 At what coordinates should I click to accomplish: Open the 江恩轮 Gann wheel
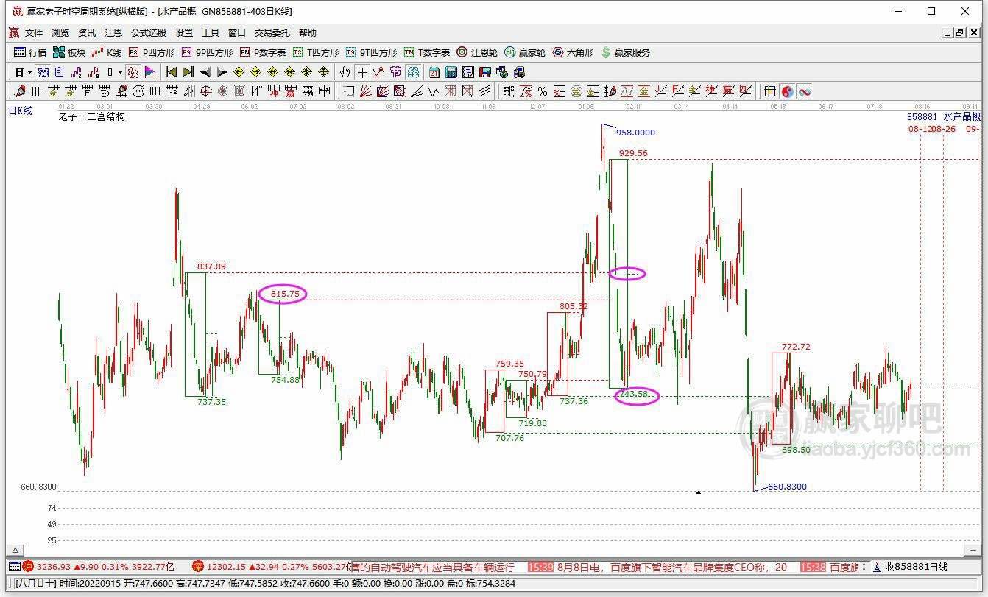[x=477, y=52]
